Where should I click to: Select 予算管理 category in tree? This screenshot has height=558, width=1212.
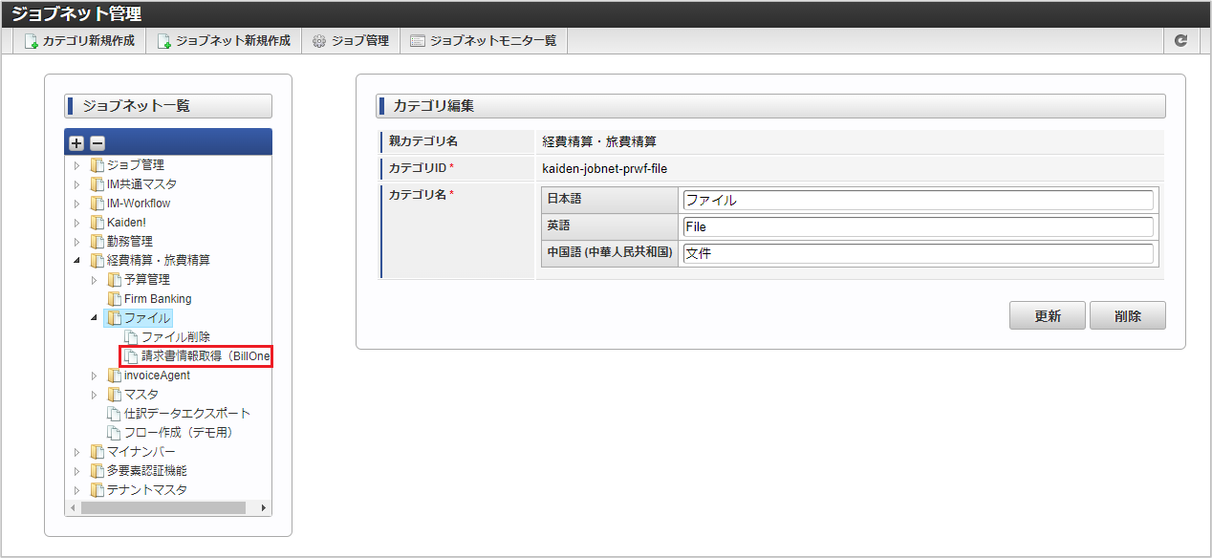coord(147,280)
